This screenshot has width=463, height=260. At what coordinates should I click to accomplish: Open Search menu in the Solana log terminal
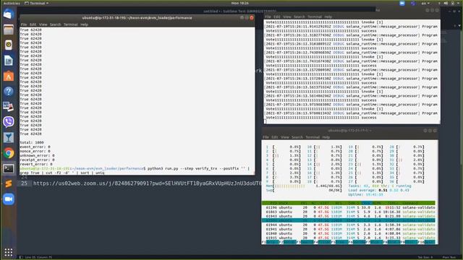pos(299,17)
